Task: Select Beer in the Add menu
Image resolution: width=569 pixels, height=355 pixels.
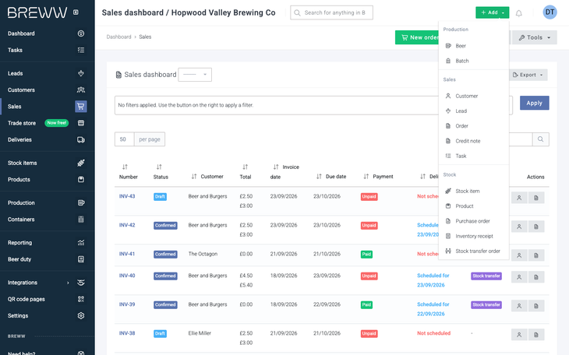Action: coord(474,46)
